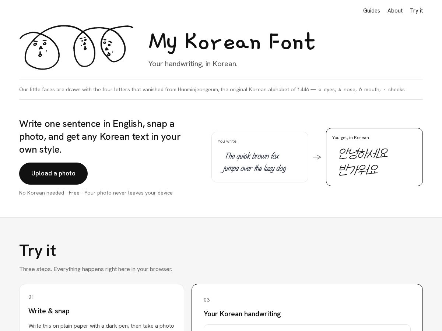The image size is (442, 331).
Task: Click 'Three steps. Everything happens' subtitle
Action: click(96, 269)
